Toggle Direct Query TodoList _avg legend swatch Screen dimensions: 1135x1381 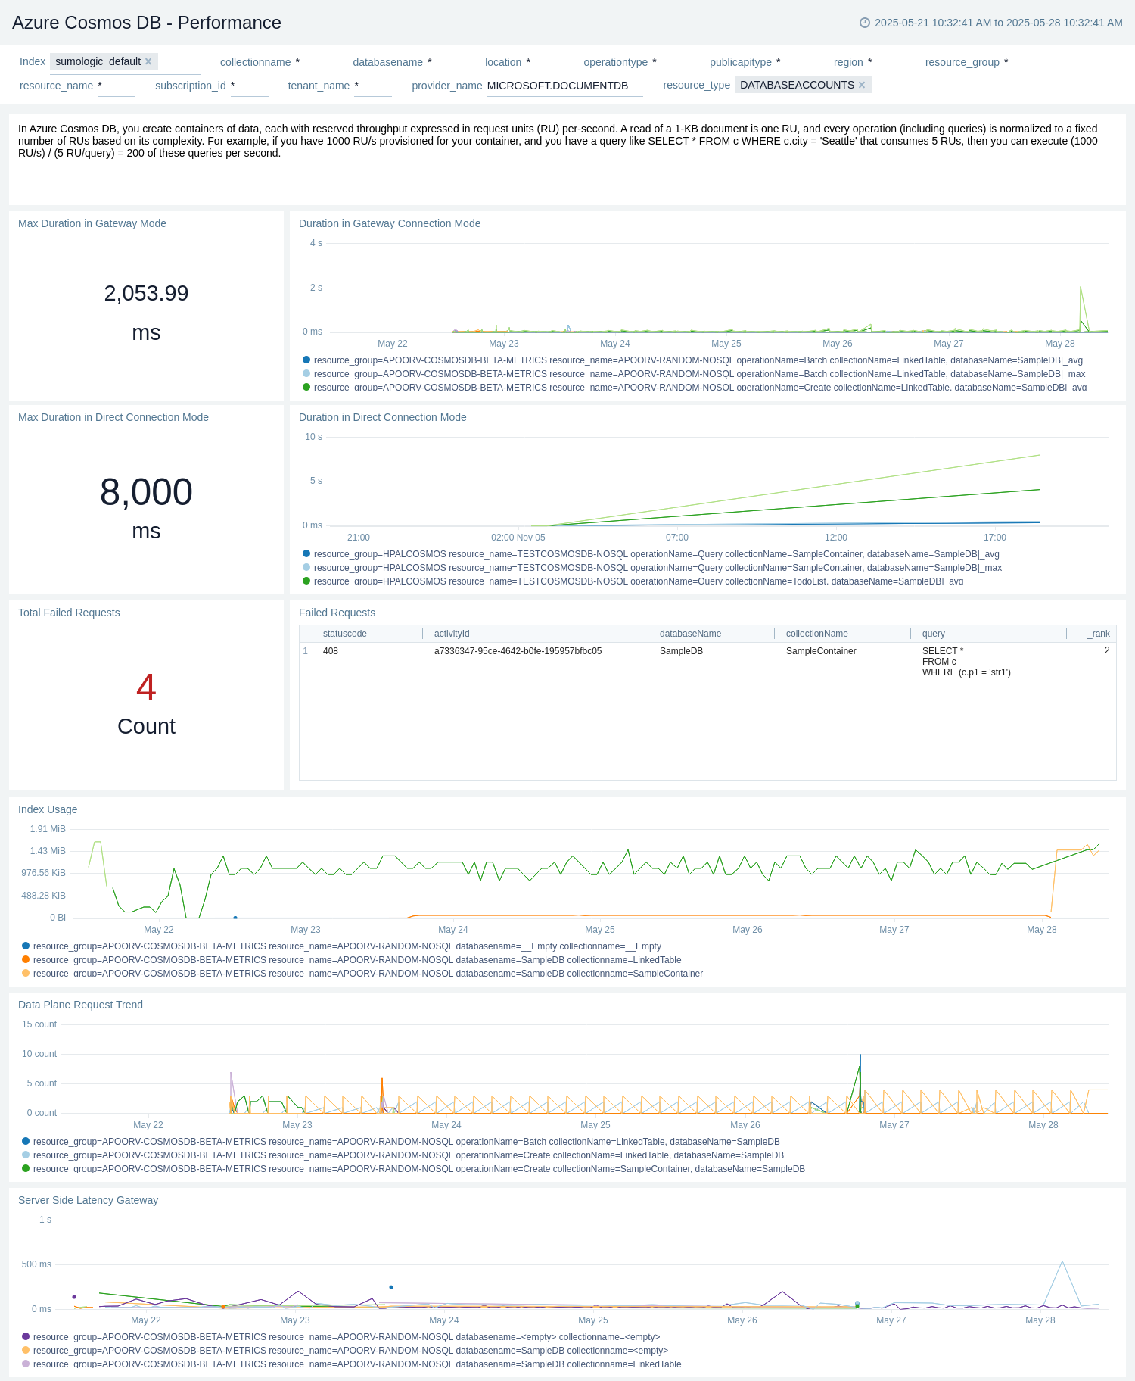(x=306, y=581)
